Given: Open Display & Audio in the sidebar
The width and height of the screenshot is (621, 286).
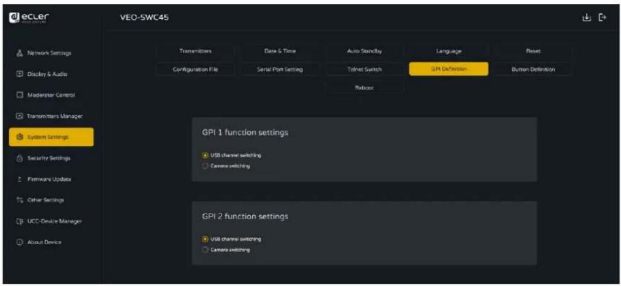Looking at the screenshot, I should pos(51,74).
